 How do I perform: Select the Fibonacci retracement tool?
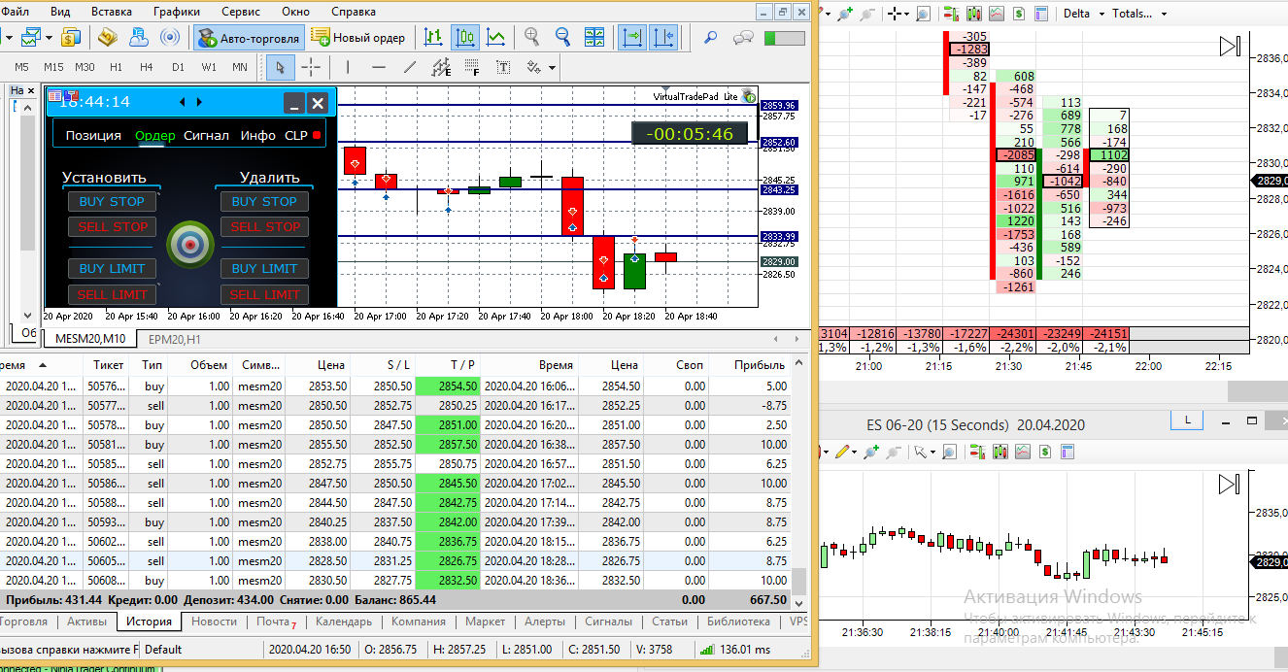tap(472, 67)
